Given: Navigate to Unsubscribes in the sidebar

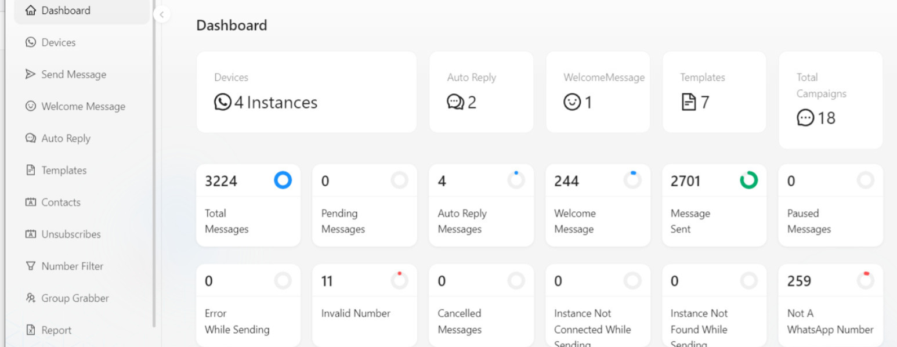Looking at the screenshot, I should (71, 234).
